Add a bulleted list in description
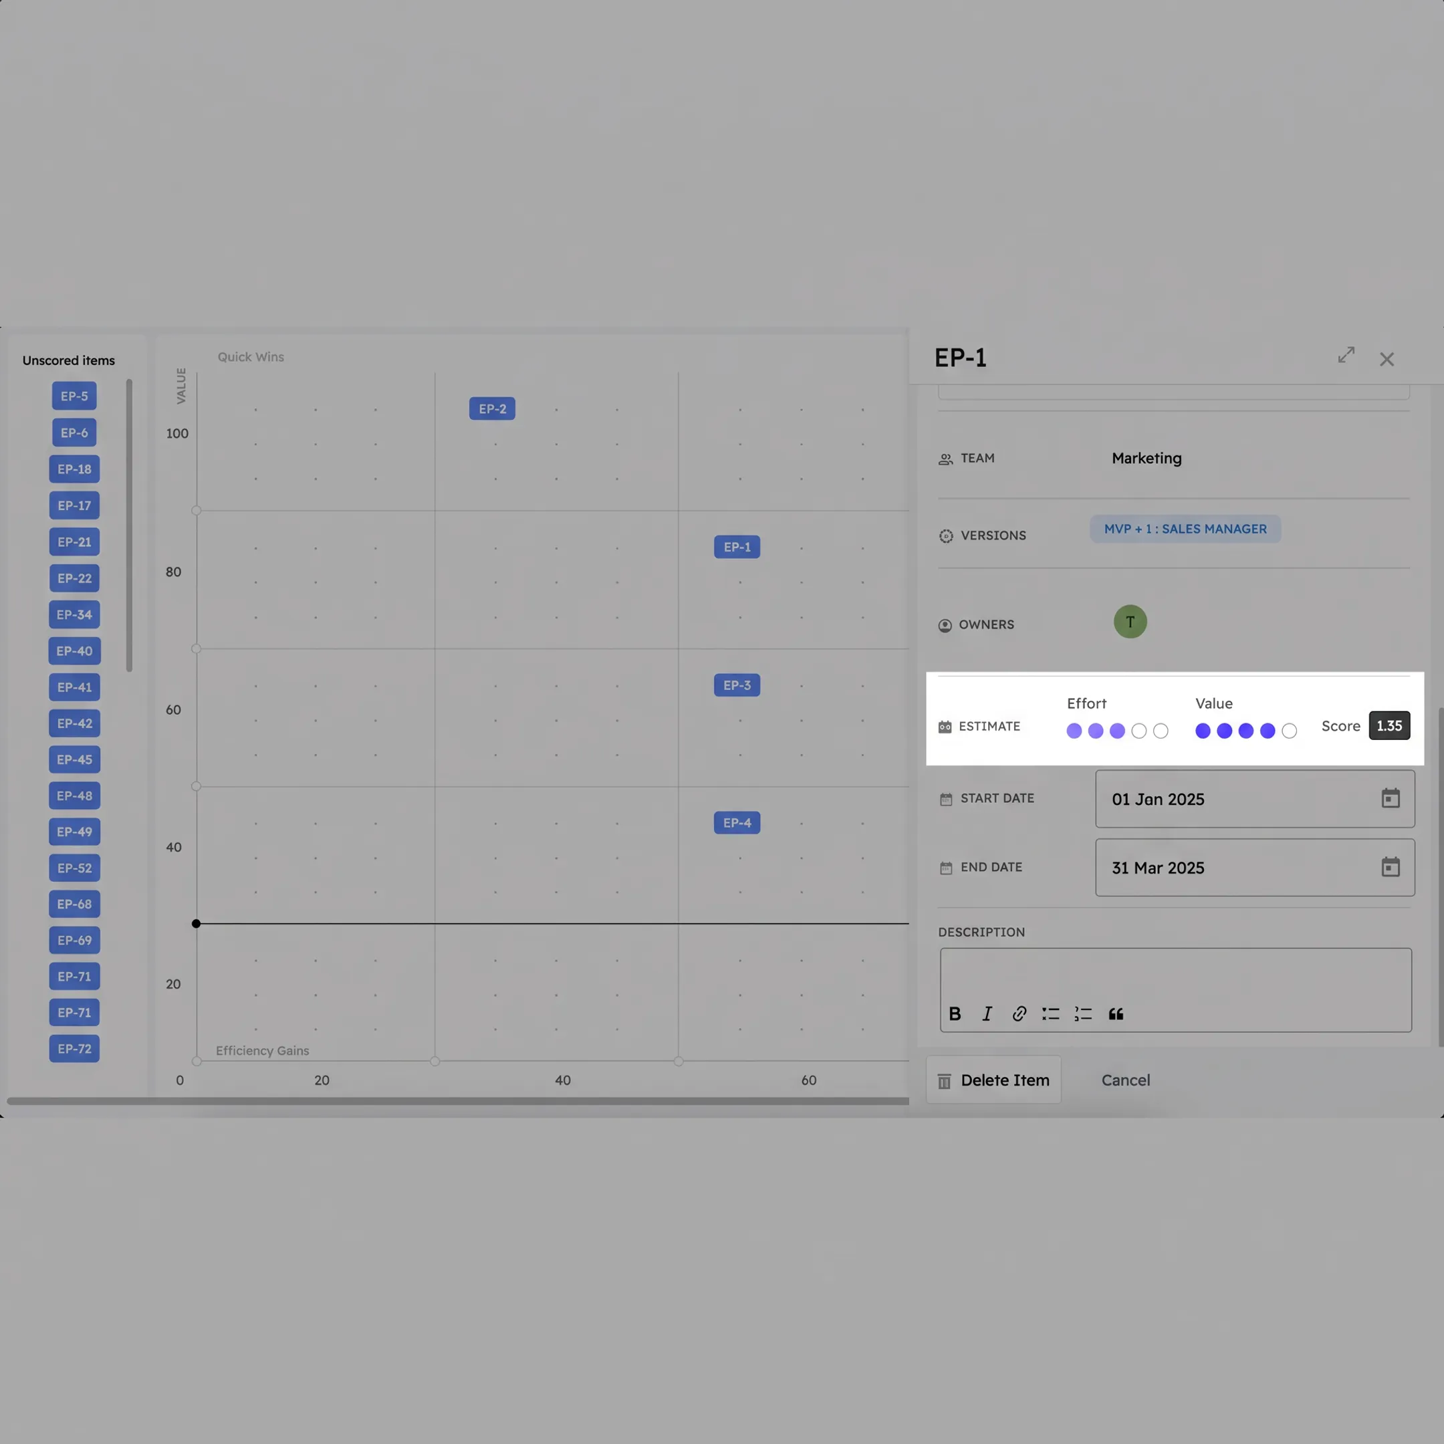 point(1051,1013)
